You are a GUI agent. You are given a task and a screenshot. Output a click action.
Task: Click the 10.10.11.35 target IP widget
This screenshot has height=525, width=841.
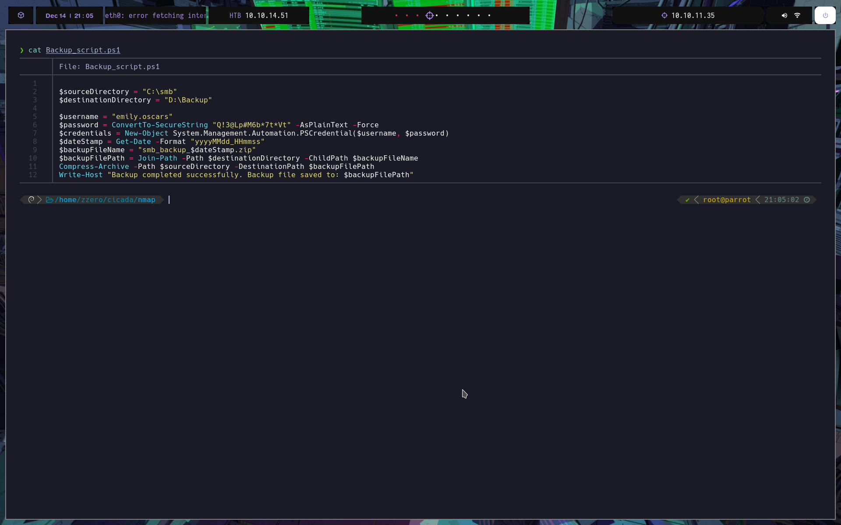pyautogui.click(x=688, y=15)
